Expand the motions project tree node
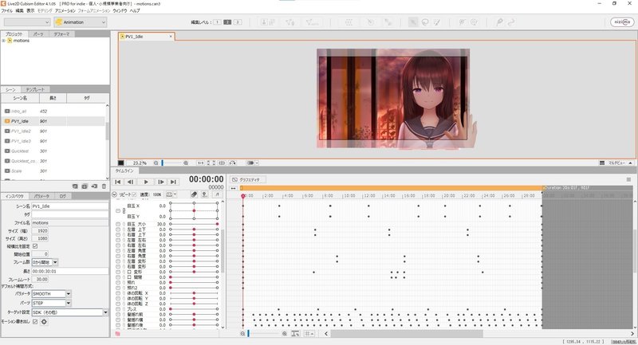Image resolution: width=638 pixels, height=345 pixels. click(x=4, y=41)
